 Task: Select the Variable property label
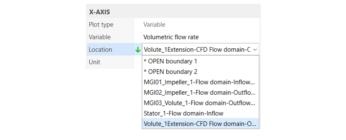coord(100,37)
